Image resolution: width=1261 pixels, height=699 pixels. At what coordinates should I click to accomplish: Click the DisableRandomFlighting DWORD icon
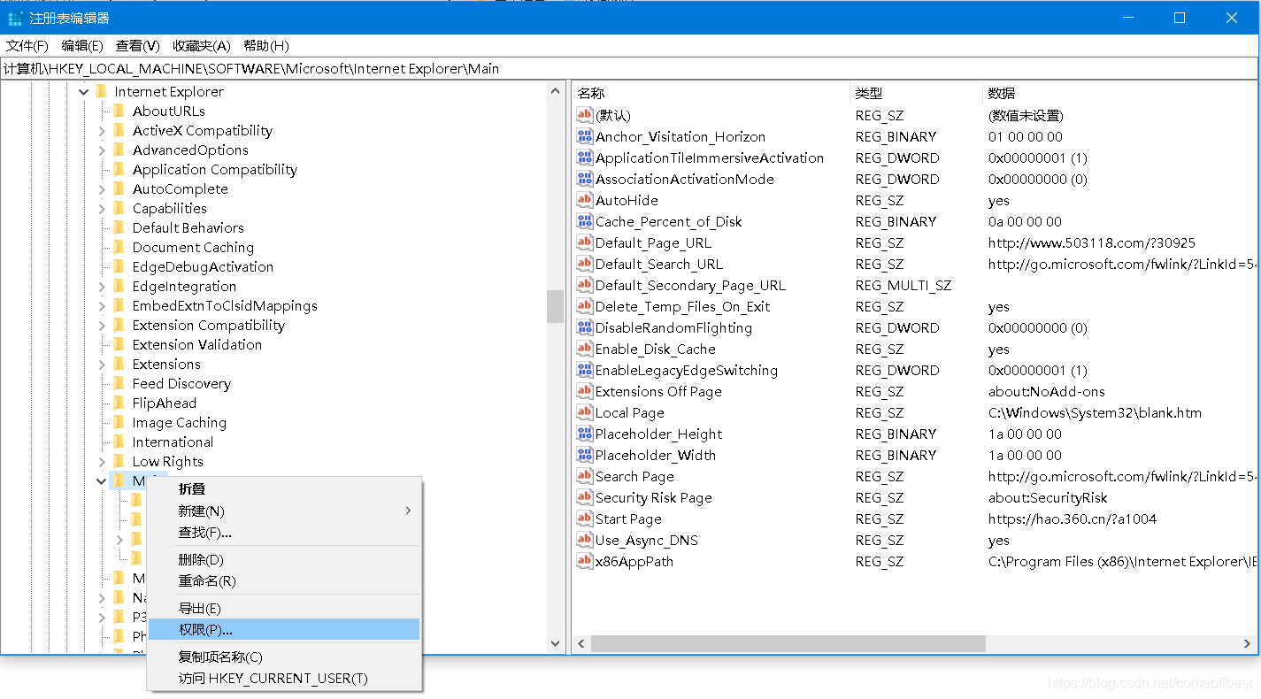(x=584, y=327)
